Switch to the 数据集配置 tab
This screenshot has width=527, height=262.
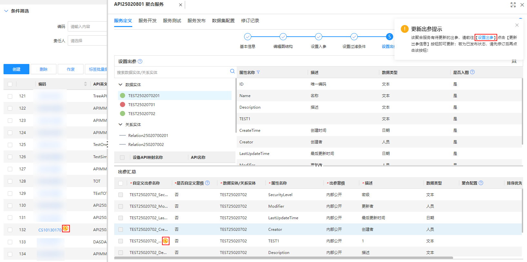tap(223, 21)
